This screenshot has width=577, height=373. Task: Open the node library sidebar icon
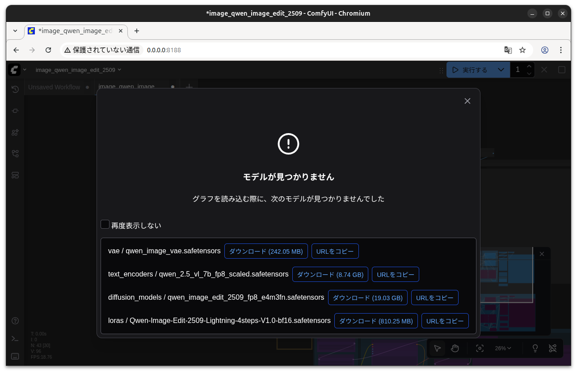15,111
